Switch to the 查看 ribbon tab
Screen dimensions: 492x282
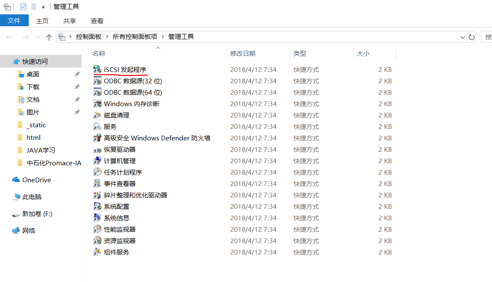pyautogui.click(x=97, y=21)
